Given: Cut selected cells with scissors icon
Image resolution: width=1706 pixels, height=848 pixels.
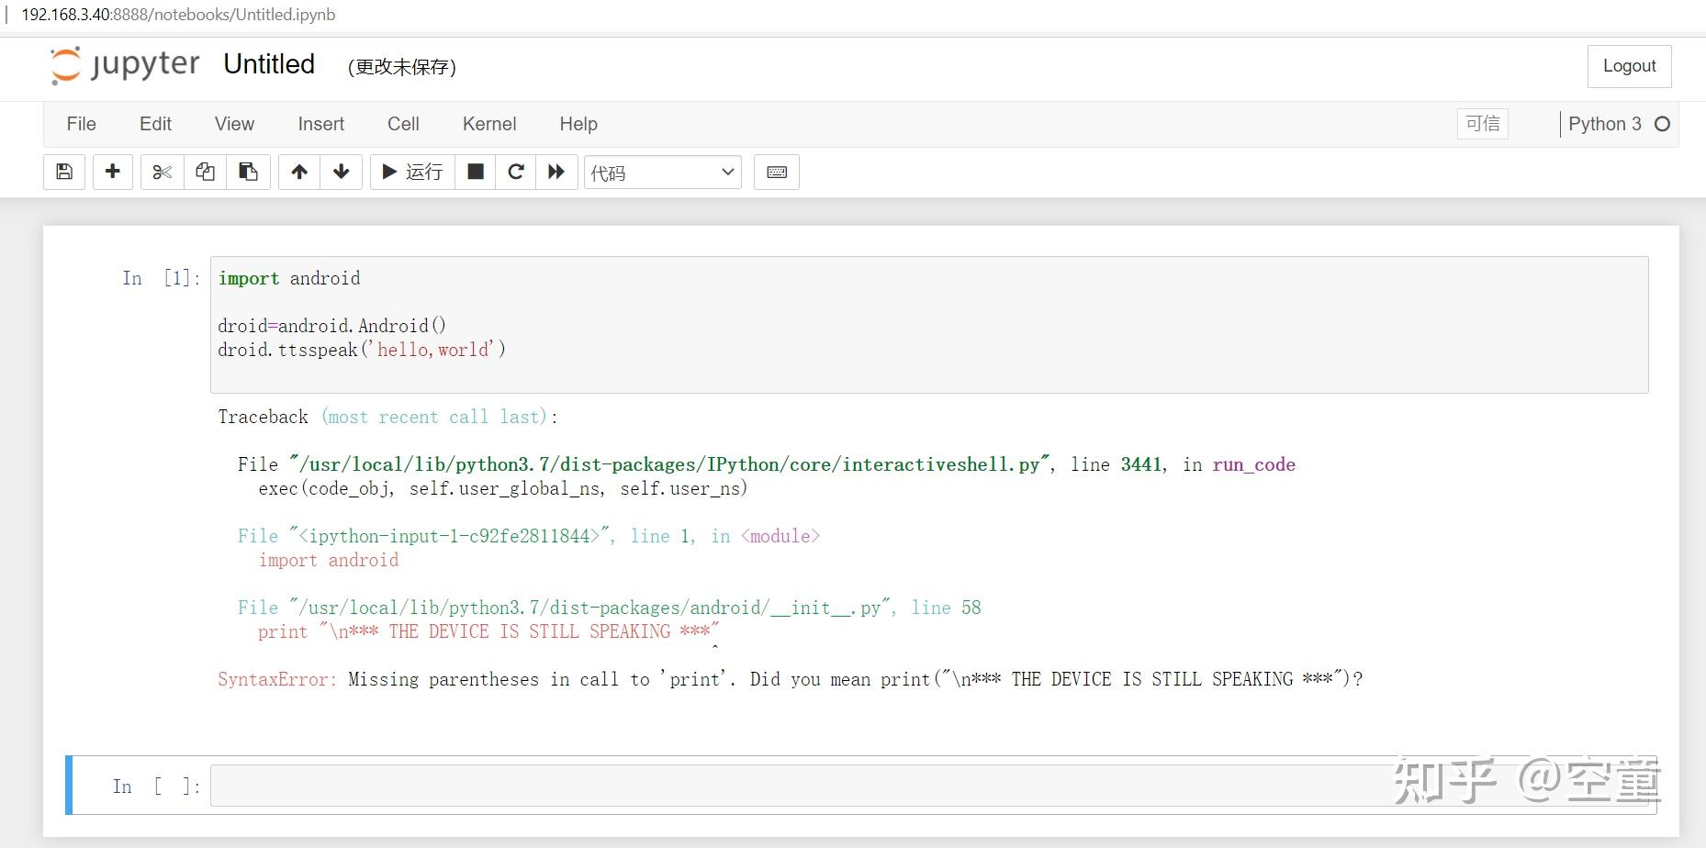Looking at the screenshot, I should 163,172.
